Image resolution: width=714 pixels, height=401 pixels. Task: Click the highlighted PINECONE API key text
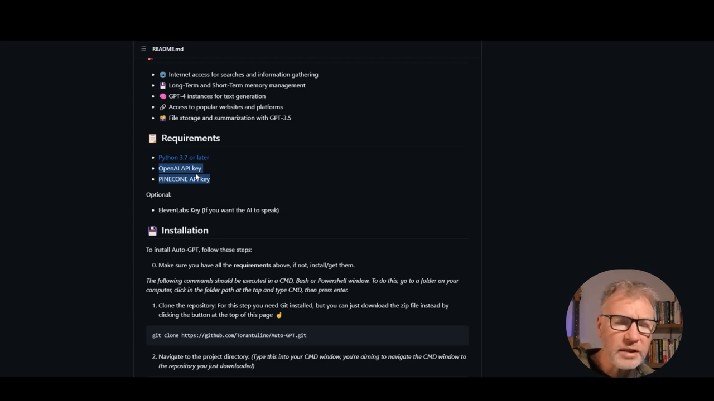[x=184, y=179]
